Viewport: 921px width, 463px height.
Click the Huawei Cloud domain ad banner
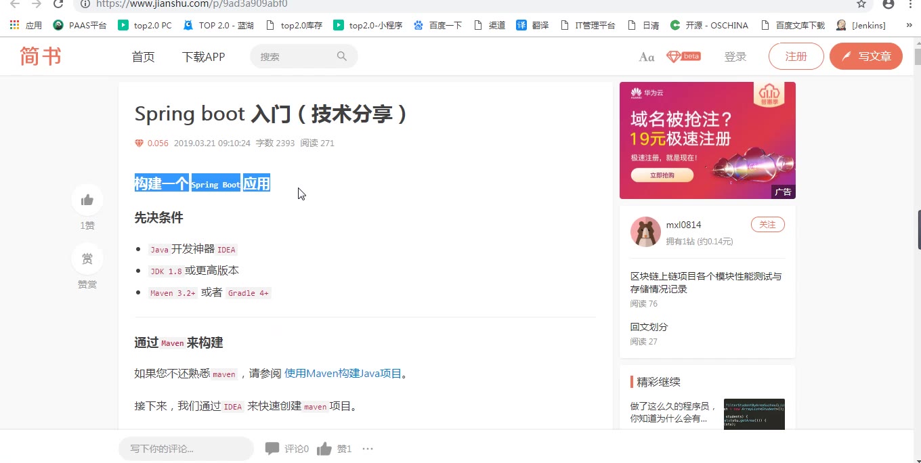708,140
